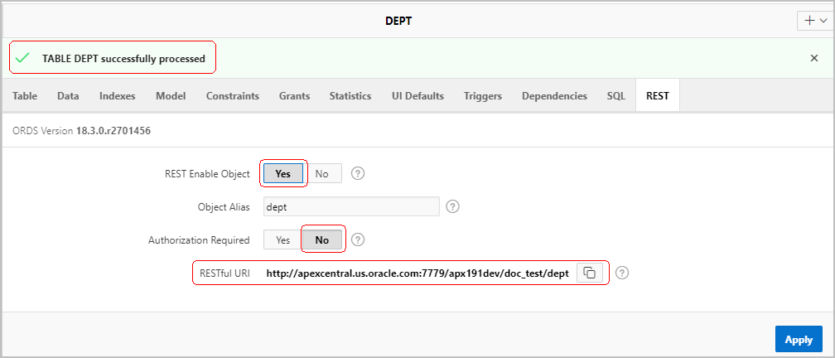Set Authorization Required to Yes
The width and height of the screenshot is (835, 358).
point(283,239)
